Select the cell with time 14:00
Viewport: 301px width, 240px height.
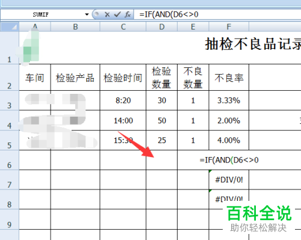pyautogui.click(x=123, y=120)
